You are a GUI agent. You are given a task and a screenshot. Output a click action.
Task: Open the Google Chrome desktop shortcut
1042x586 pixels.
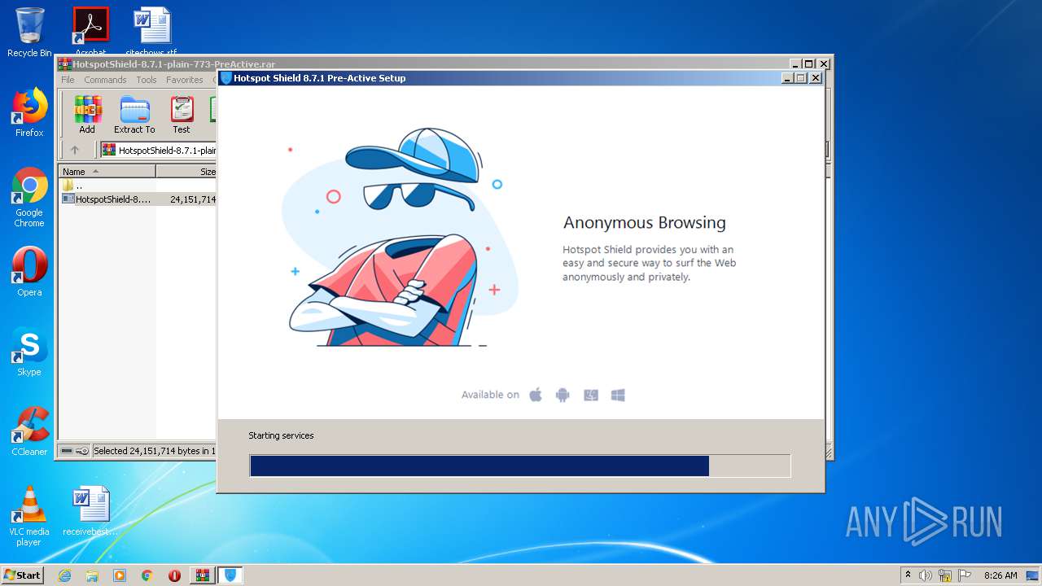coord(29,197)
